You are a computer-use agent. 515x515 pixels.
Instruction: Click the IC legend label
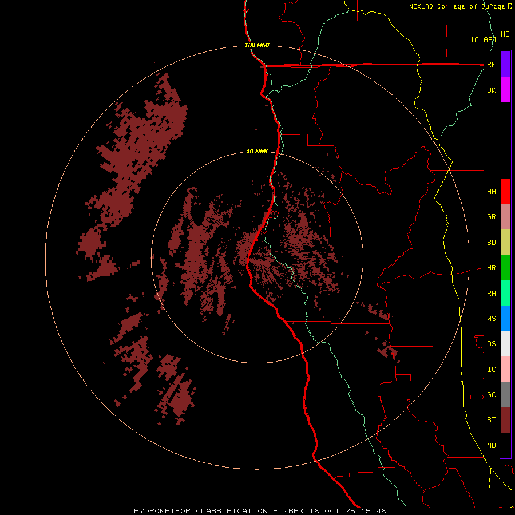click(492, 370)
